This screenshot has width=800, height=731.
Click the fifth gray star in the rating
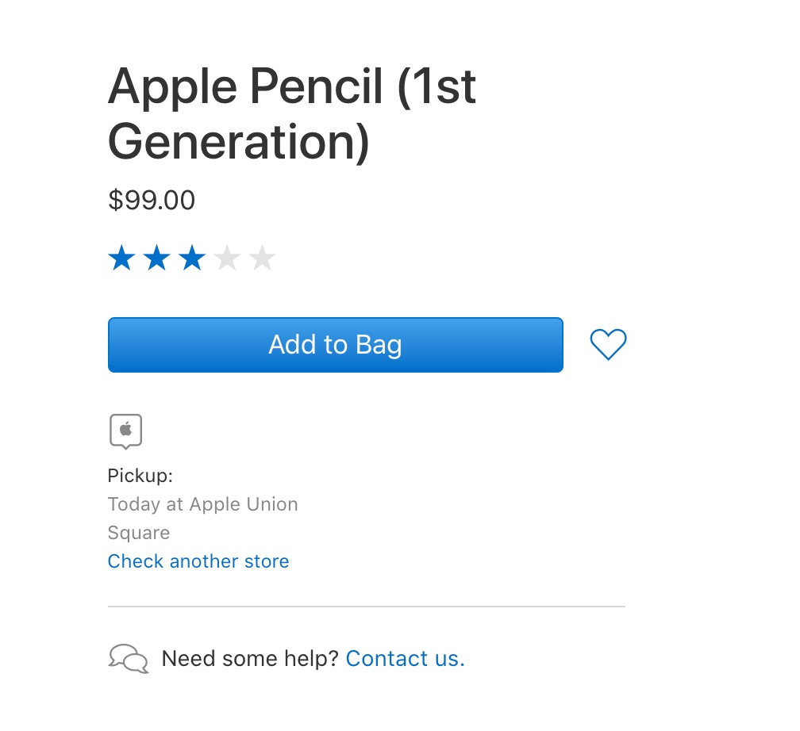pyautogui.click(x=263, y=257)
